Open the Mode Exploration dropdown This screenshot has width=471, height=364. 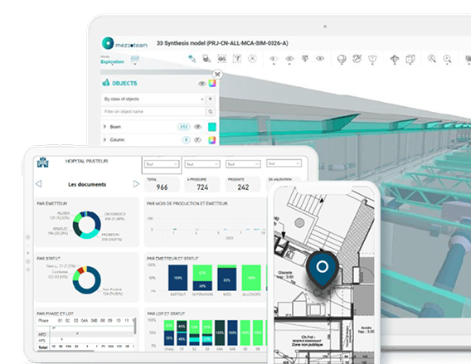(112, 60)
